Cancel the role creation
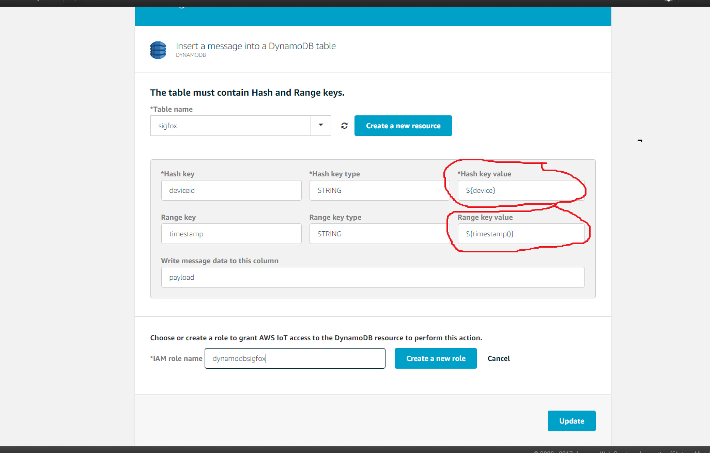Viewport: 710px width, 453px height. [x=499, y=358]
